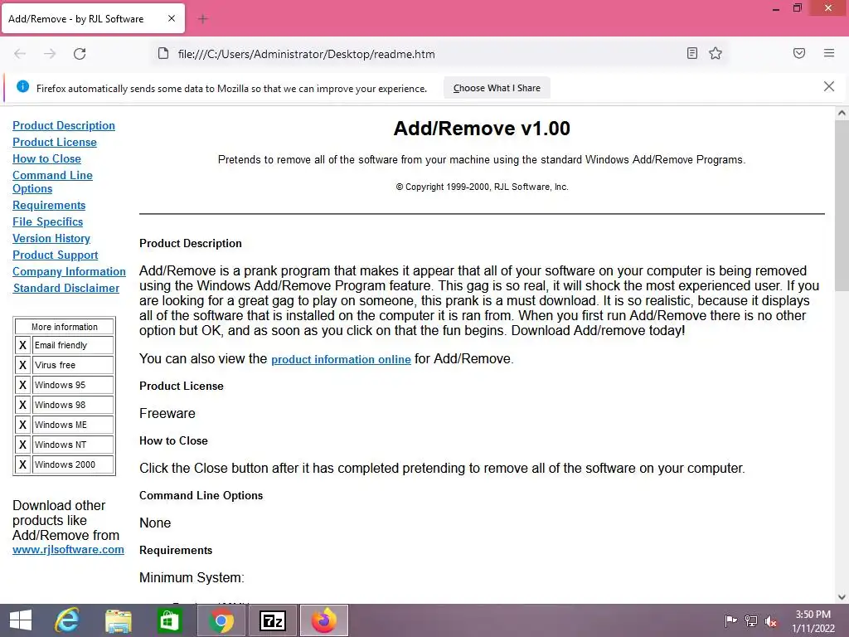Open the Windows Store taskbar icon
The width and height of the screenshot is (849, 637).
point(169,620)
